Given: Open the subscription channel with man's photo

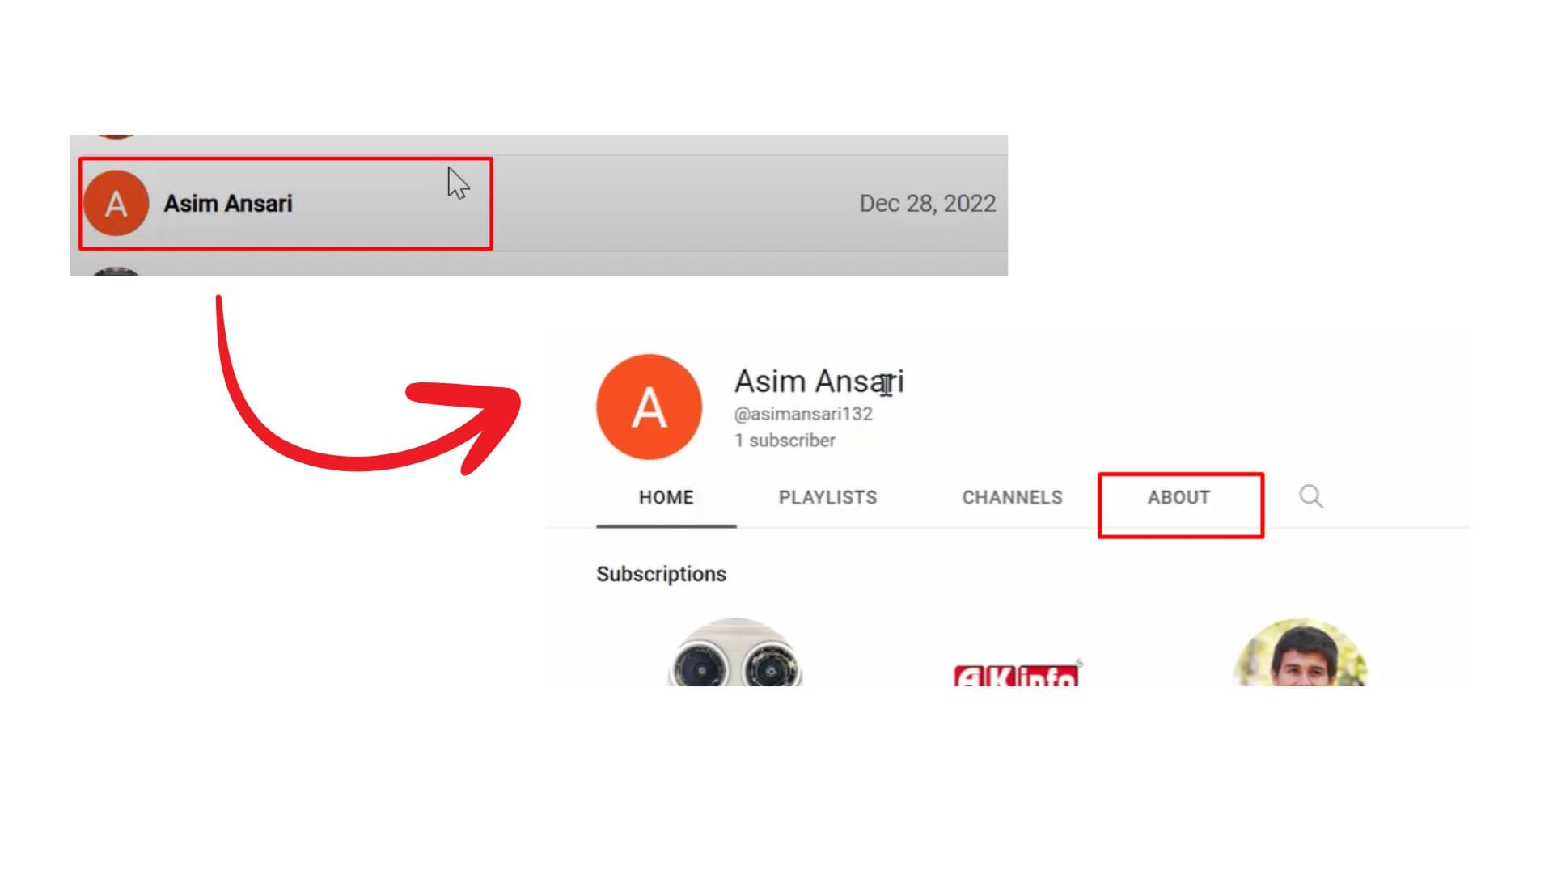Looking at the screenshot, I should pos(1301,652).
